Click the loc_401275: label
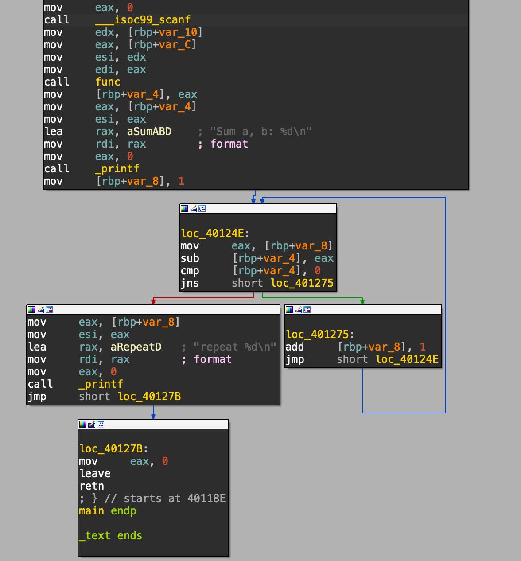Screen dimensions: 521x561 tap(320, 335)
